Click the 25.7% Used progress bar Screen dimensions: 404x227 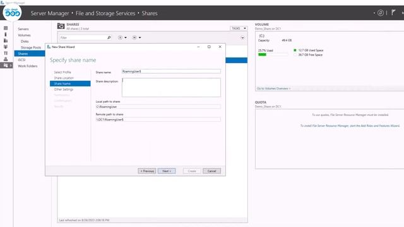click(273, 55)
